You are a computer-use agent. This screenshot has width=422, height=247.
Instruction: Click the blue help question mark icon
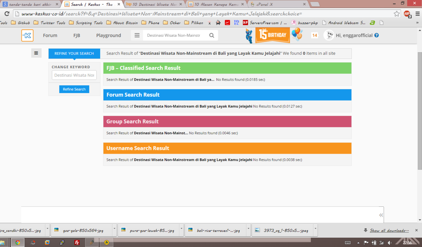(377, 35)
